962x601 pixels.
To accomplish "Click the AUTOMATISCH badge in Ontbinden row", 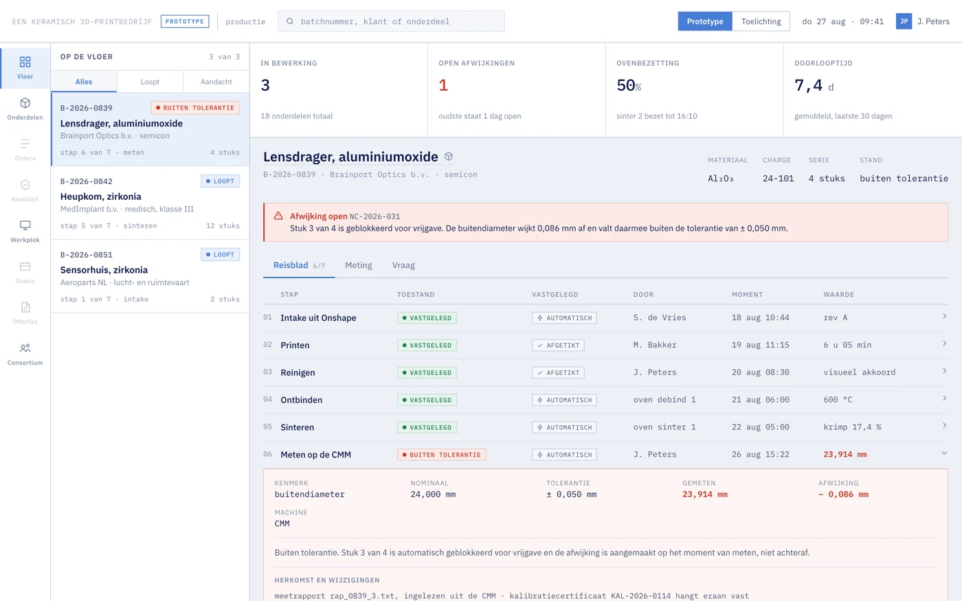I will tap(564, 400).
